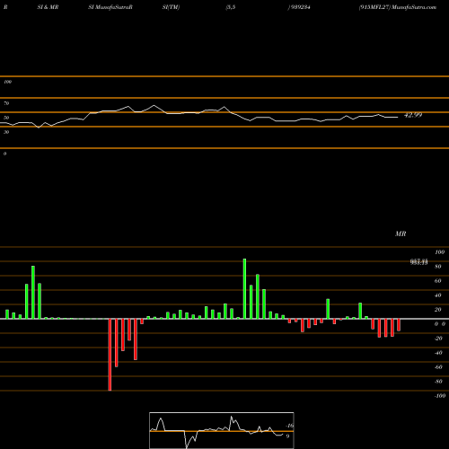Click the longest red MR histogram bar
The width and height of the screenshot is (449, 449).
pos(110,355)
